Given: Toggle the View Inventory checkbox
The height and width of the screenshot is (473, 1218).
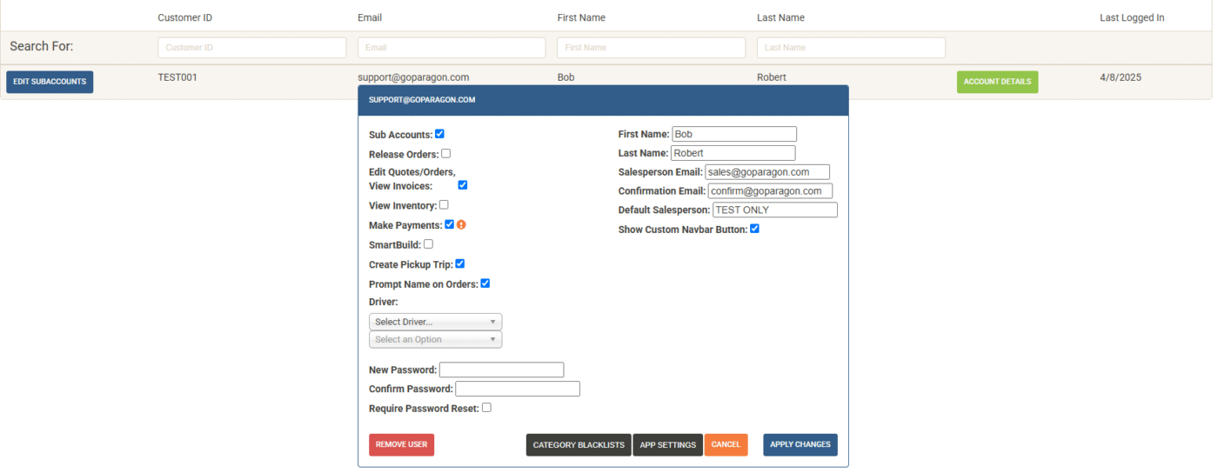Looking at the screenshot, I should tap(444, 205).
